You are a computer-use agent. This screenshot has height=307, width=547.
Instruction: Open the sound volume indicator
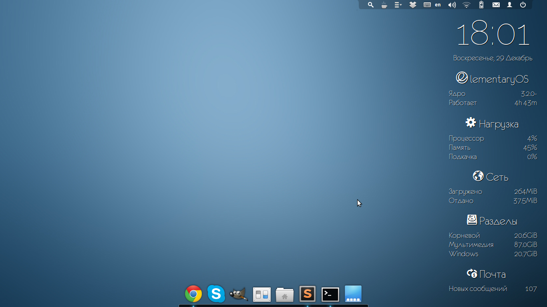452,5
